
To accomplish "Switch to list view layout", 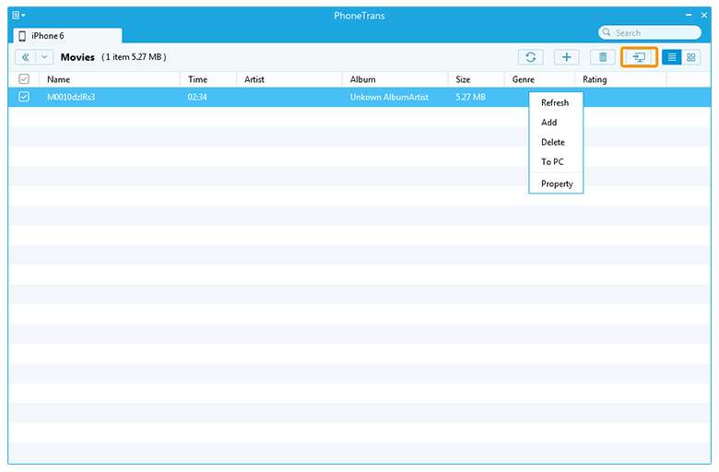I will 672,57.
